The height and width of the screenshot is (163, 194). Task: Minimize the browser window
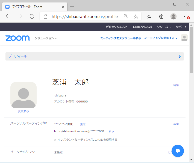pos(162,4)
